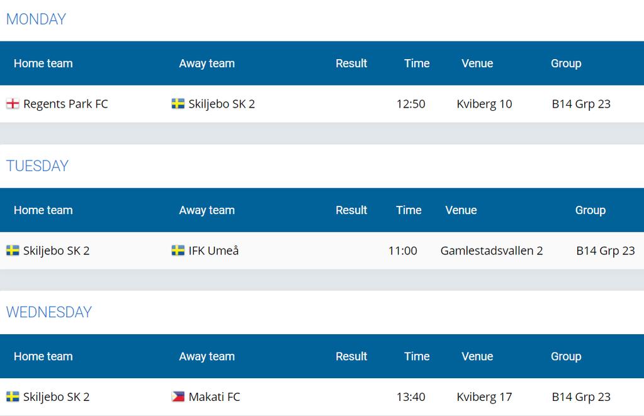This screenshot has height=416, width=644.
Task: Click Sweden flag beside Tuesday's home Skiljebo SK 2
Action: [13, 250]
